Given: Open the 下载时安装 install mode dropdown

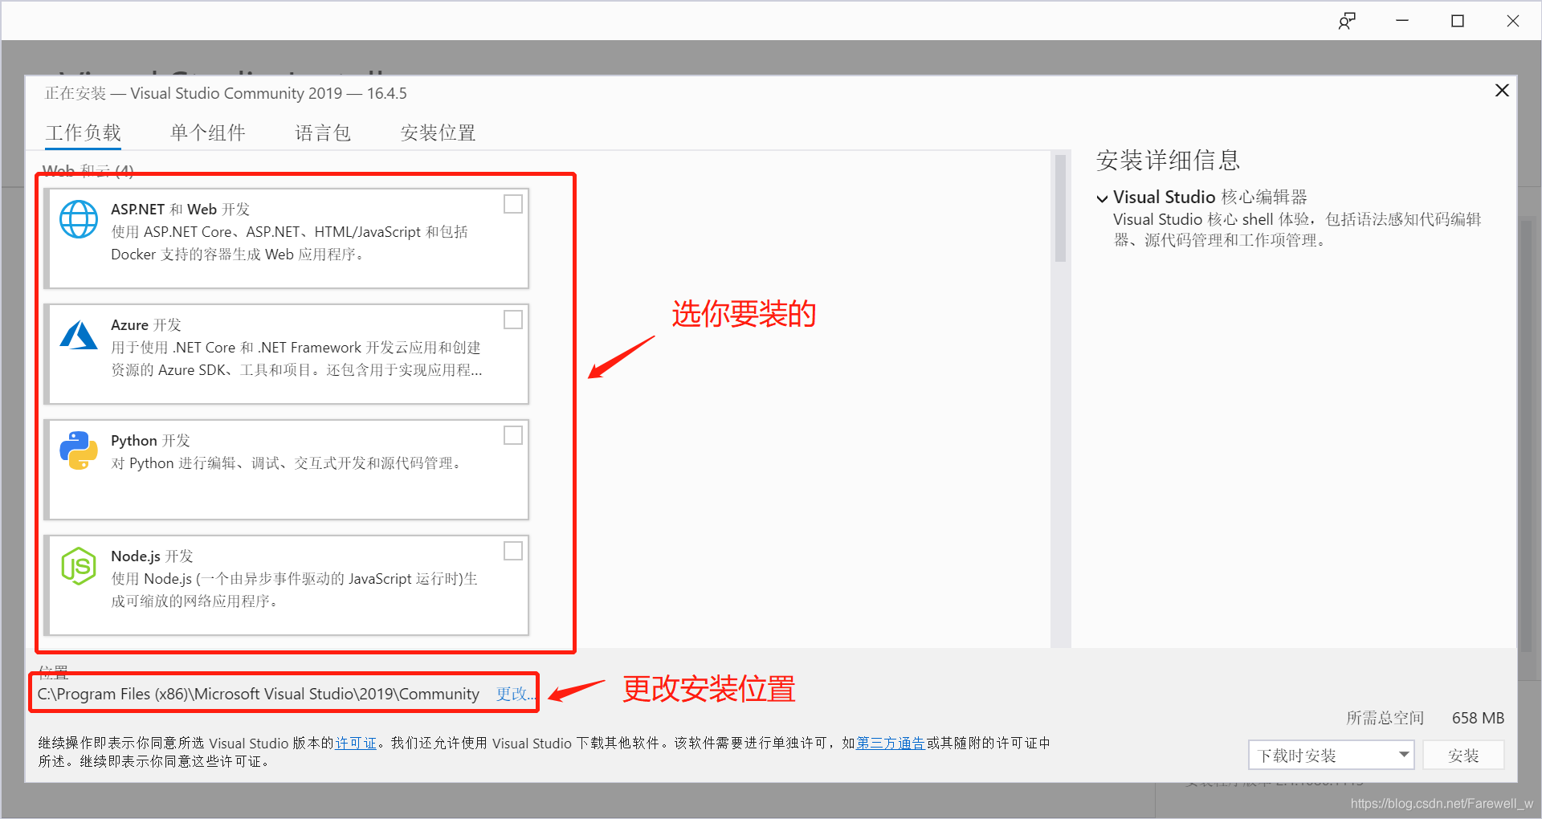Looking at the screenshot, I should coord(1332,756).
